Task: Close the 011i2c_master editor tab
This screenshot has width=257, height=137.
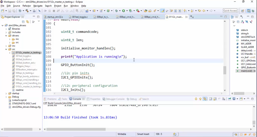Action: 186,17
